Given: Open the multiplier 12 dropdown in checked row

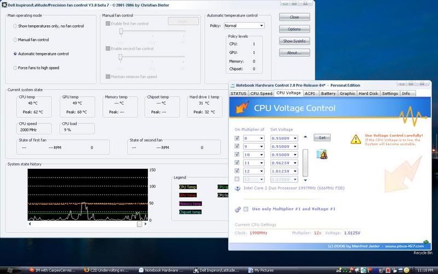Looking at the screenshot, I should (x=253, y=171).
